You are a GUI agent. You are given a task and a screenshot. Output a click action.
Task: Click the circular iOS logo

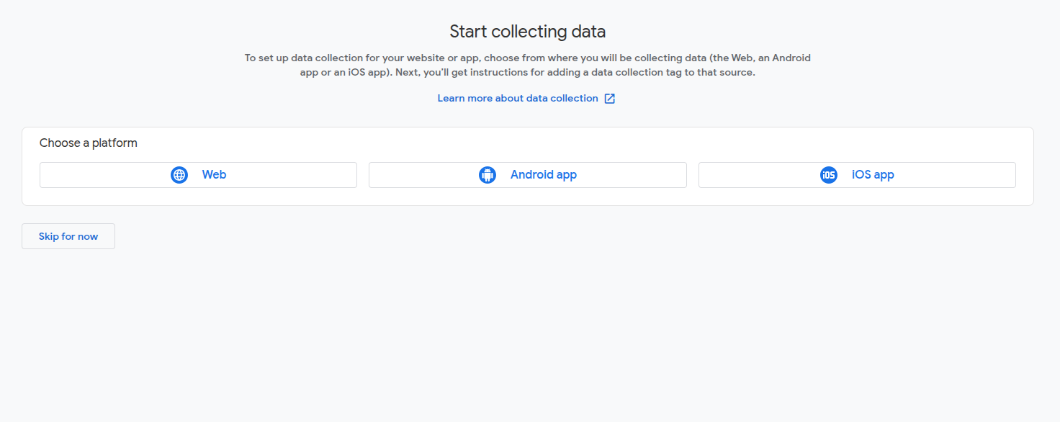828,174
